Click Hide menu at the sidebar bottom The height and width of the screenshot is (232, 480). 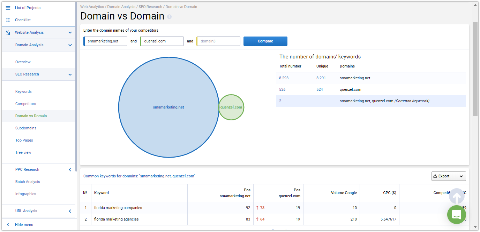(x=24, y=225)
